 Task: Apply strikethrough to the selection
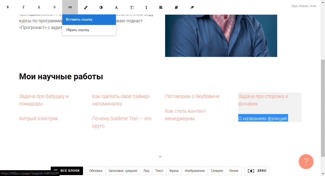coord(54,7)
